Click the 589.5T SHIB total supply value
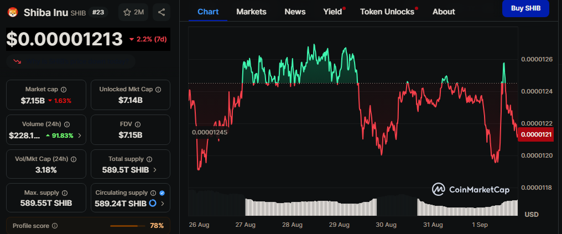 [x=126, y=170]
